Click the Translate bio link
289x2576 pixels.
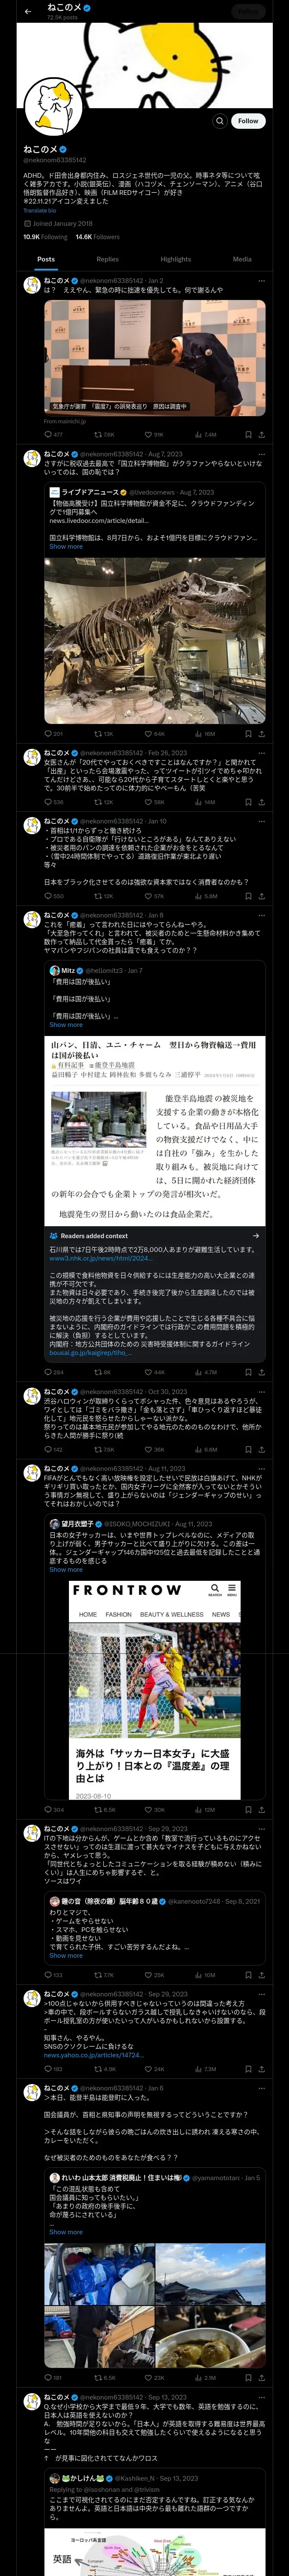click(41, 211)
